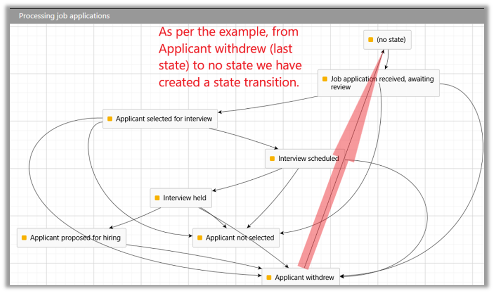494x293 pixels.
Task: Select the 'Applicant proposed for hiring' label
Action: click(75, 238)
